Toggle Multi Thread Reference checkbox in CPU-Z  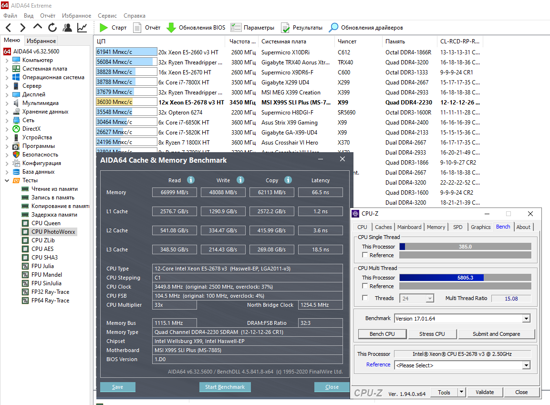[x=365, y=286]
